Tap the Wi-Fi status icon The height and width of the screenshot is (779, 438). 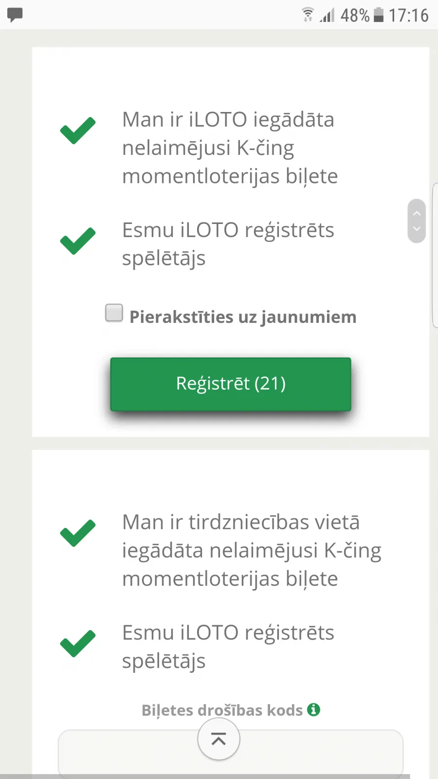pos(308,15)
